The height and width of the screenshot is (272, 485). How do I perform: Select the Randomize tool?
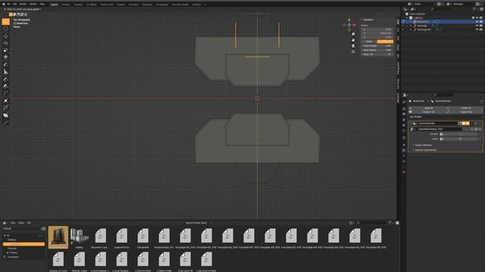[x=5, y=122]
